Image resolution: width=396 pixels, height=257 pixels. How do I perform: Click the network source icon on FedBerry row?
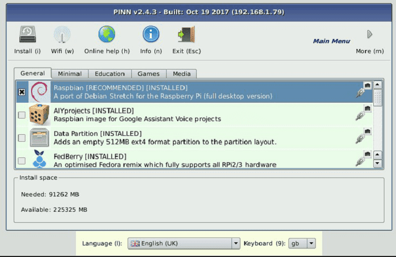(x=363, y=159)
